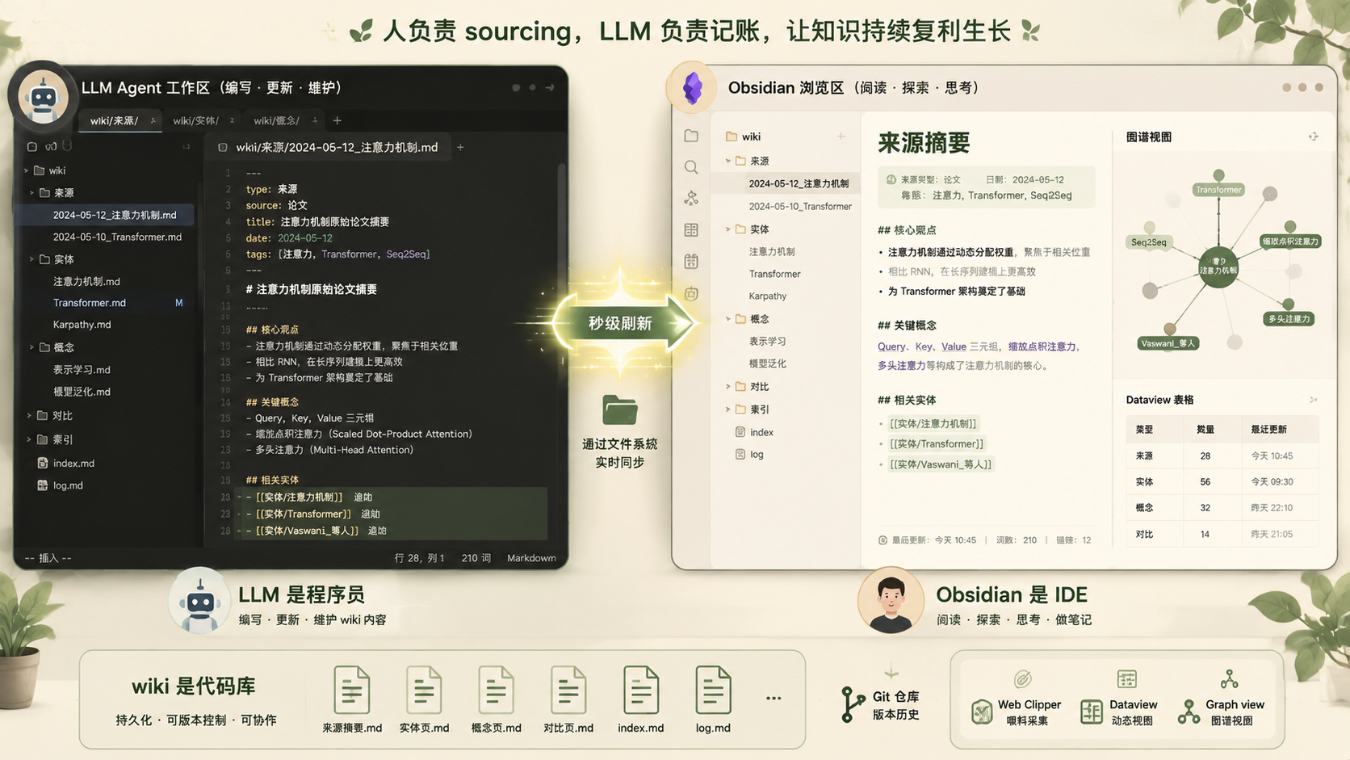Open the search icon in Obsidian's sidebar

(x=691, y=167)
